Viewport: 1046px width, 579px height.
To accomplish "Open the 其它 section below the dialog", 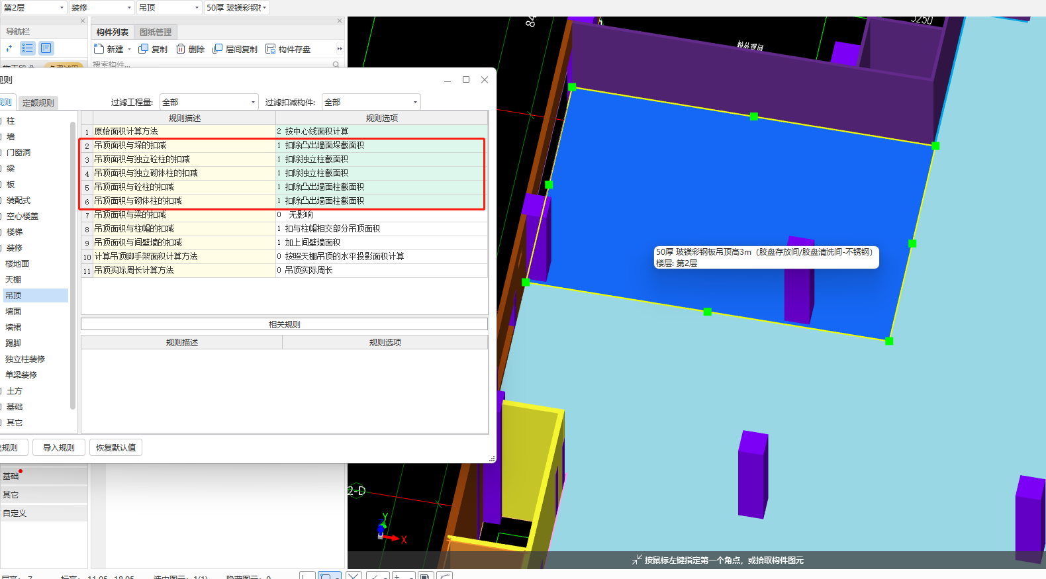I will click(44, 494).
